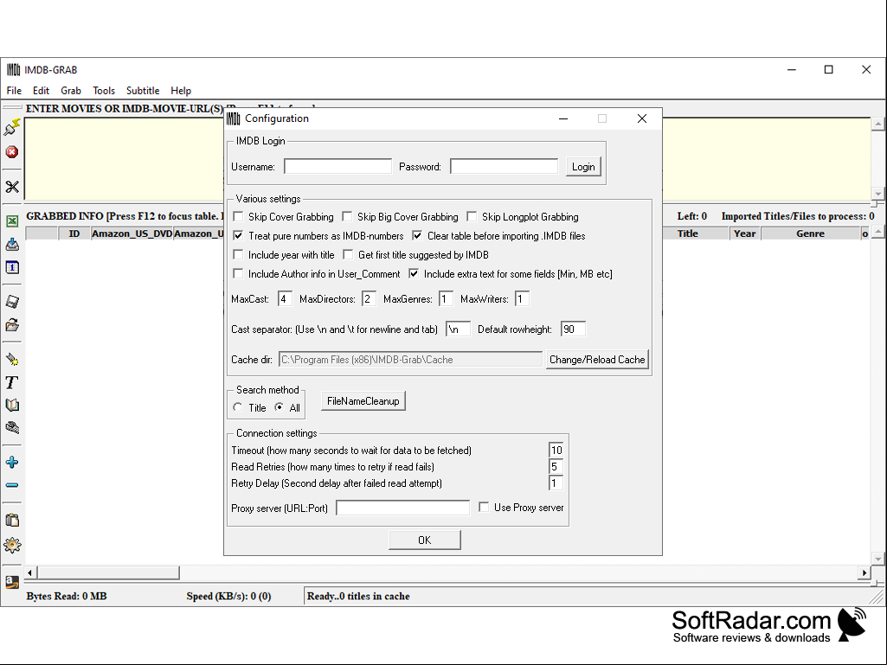Enable Use Proxy server checkbox

point(484,508)
